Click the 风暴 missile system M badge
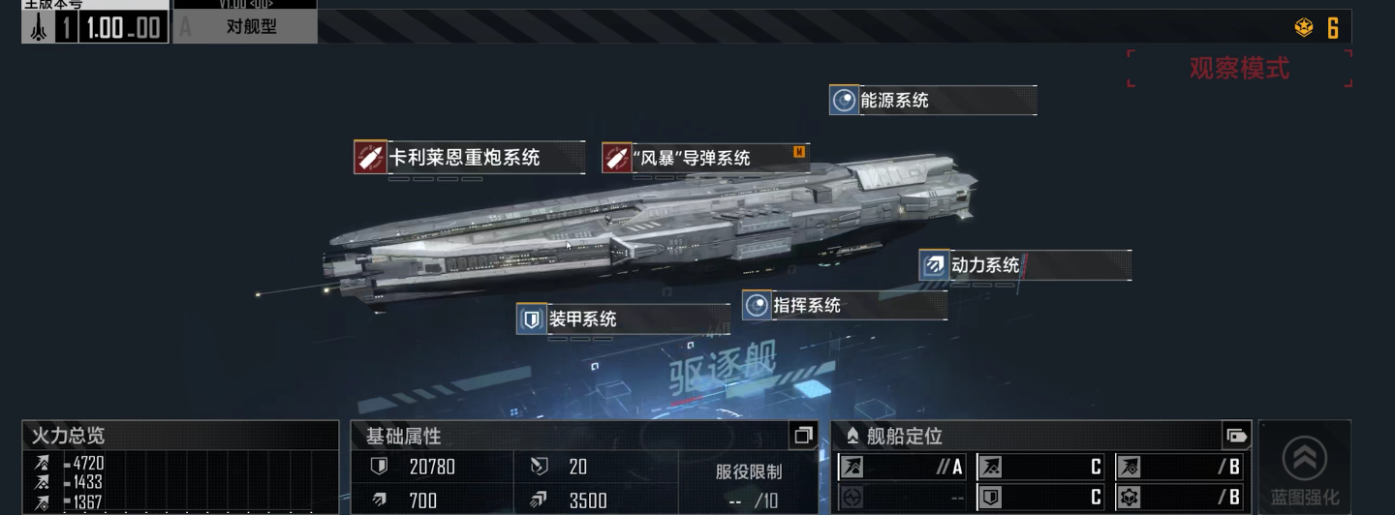This screenshot has width=1395, height=515. (x=799, y=151)
